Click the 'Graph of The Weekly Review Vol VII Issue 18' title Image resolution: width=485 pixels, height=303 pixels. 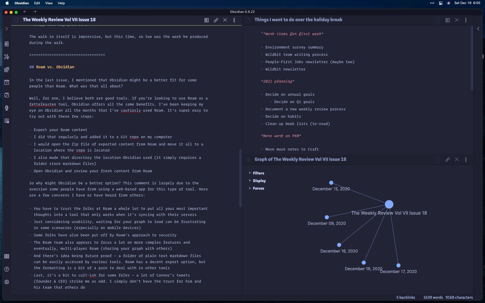300,159
